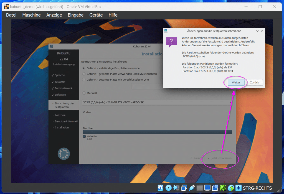Open the Hilfe menu
Viewport: 284px width, 194px height.
coord(113,15)
